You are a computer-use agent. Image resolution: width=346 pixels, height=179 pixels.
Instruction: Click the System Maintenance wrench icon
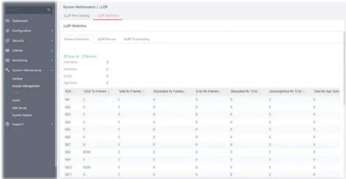(7, 70)
